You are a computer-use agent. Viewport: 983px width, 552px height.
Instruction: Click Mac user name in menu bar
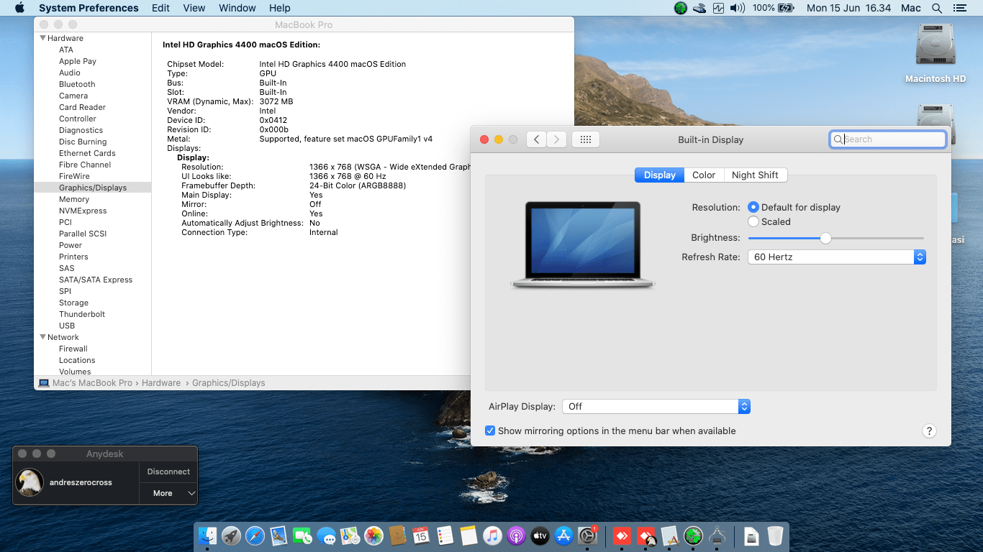click(x=910, y=8)
